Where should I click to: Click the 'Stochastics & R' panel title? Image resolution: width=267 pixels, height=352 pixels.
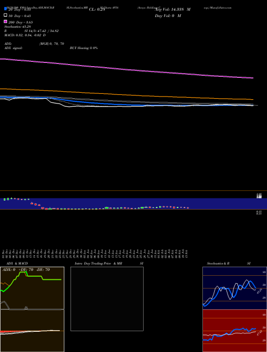[218, 263]
